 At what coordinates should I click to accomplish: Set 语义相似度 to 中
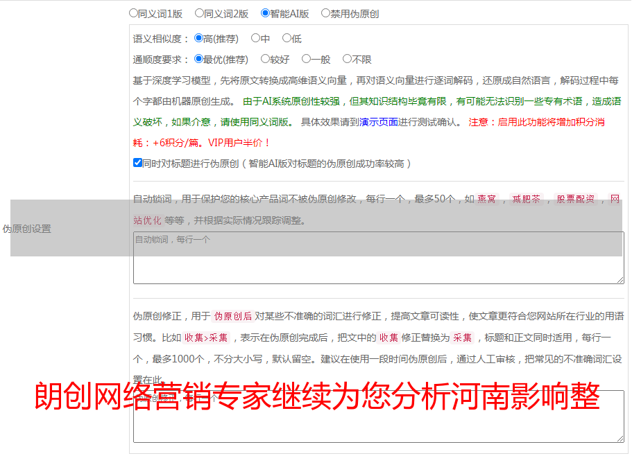pos(255,38)
